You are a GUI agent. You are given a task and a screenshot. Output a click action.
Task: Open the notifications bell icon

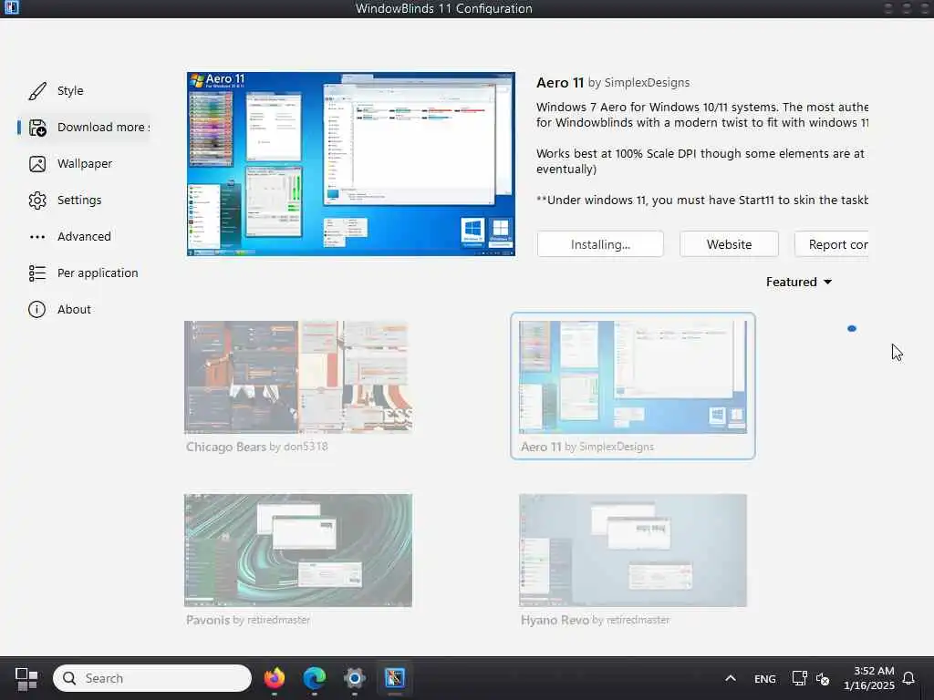pos(908,678)
